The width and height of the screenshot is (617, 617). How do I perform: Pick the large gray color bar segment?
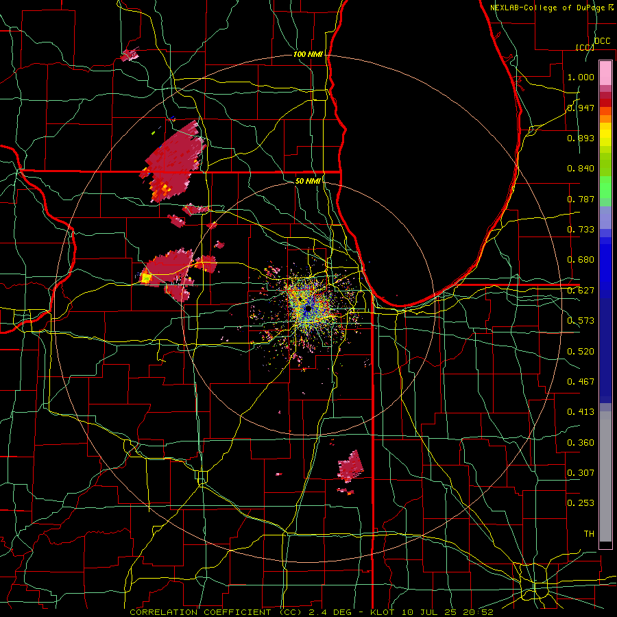[x=605, y=476]
